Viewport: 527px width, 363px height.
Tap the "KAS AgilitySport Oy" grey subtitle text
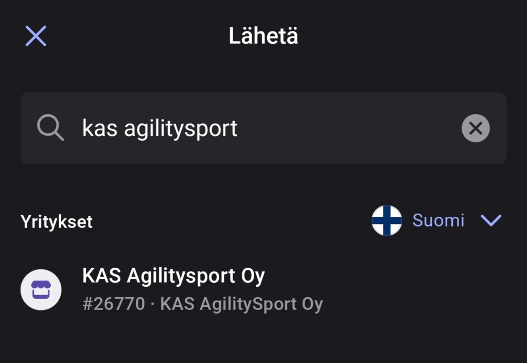tap(241, 304)
